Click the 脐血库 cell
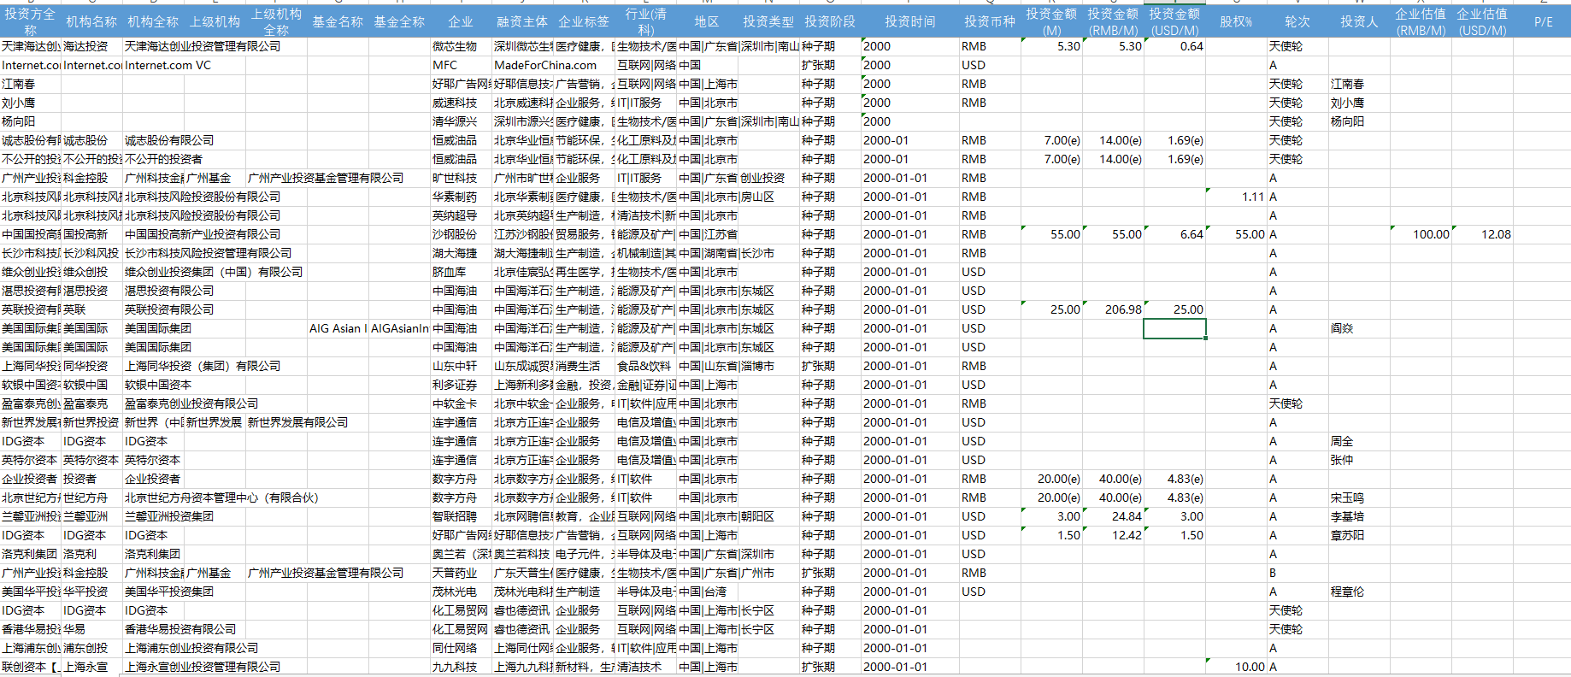 coord(461,272)
